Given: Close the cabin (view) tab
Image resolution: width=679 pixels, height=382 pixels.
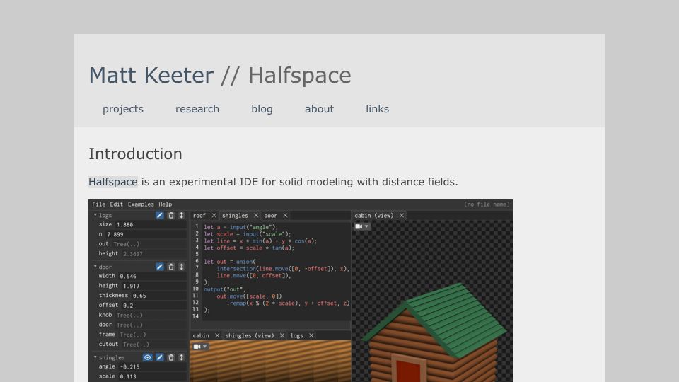Looking at the screenshot, I should pos(402,216).
